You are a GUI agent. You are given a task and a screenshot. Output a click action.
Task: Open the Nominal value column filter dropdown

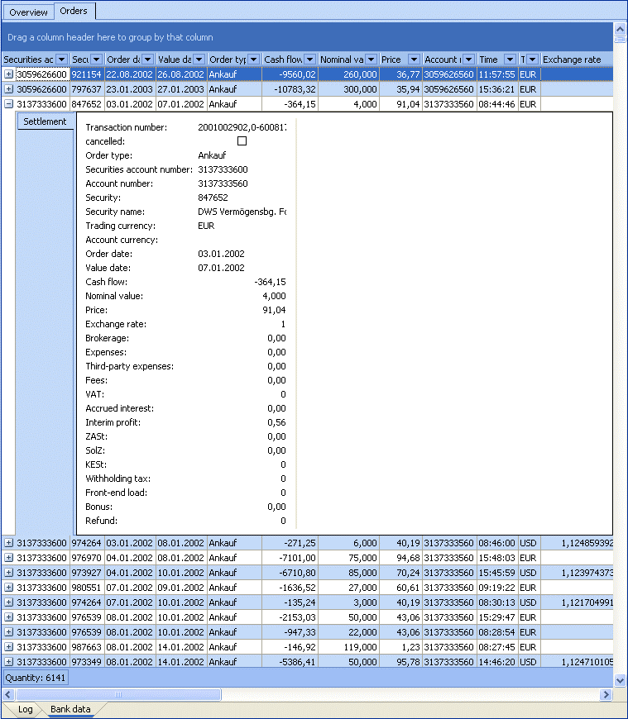coord(371,60)
